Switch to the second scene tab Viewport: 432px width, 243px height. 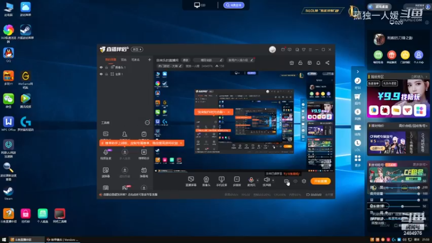point(124,59)
